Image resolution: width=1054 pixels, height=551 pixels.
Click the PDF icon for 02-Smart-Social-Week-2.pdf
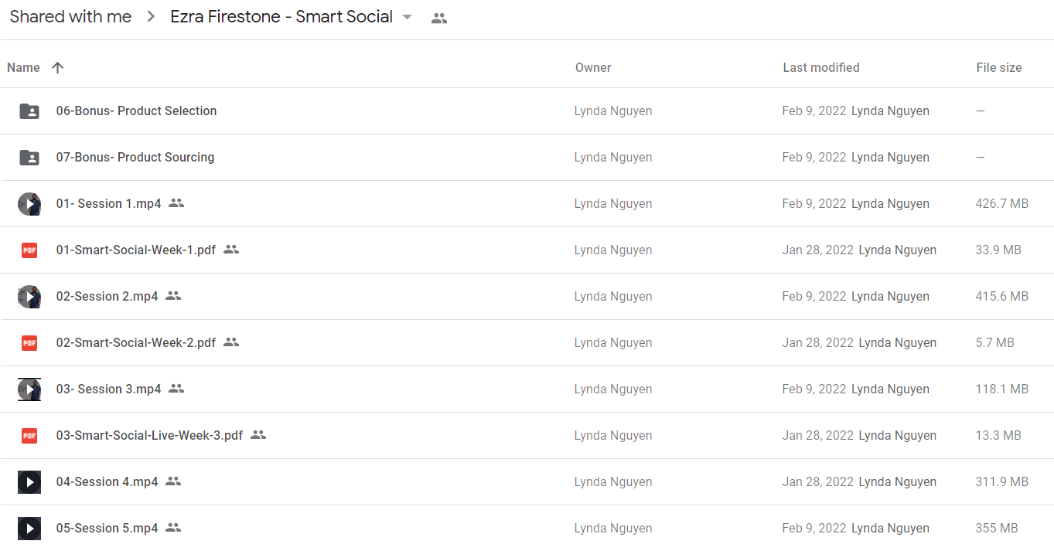tap(29, 343)
